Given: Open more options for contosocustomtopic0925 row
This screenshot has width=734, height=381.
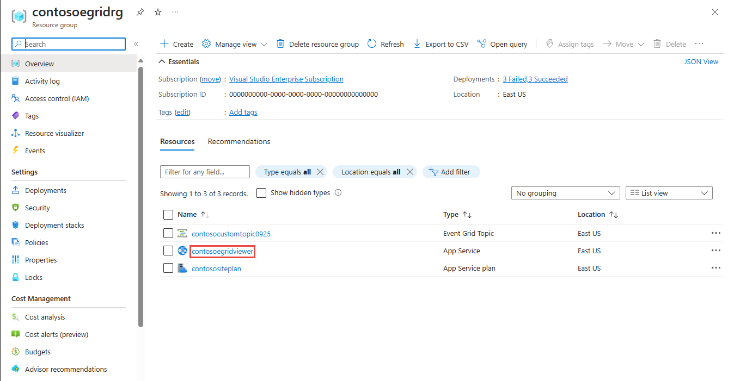Looking at the screenshot, I should (715, 233).
